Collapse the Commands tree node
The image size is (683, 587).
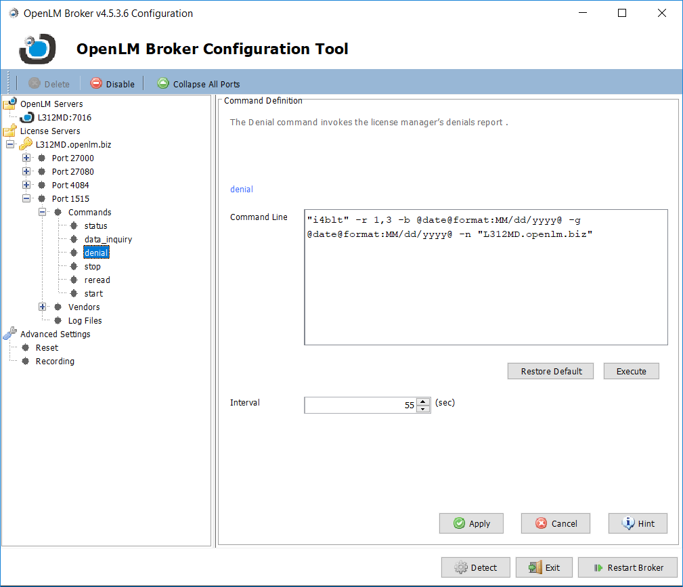pos(43,212)
